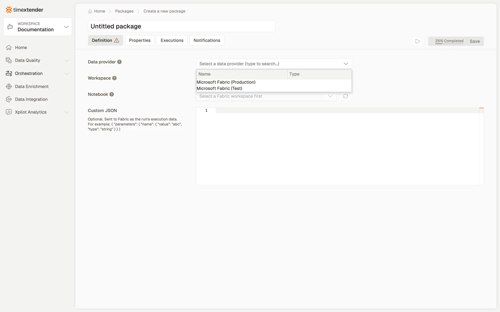Click the Save button
500x312 pixels.
[x=474, y=41]
